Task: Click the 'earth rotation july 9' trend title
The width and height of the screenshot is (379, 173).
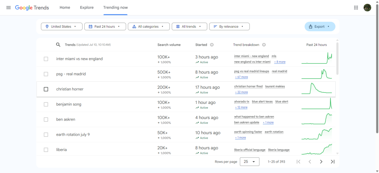Action: click(x=73, y=135)
